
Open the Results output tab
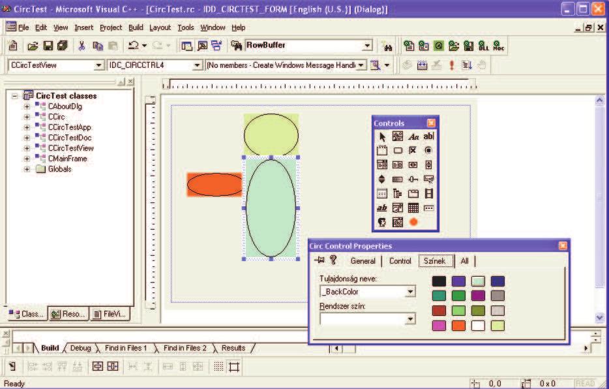(x=233, y=348)
